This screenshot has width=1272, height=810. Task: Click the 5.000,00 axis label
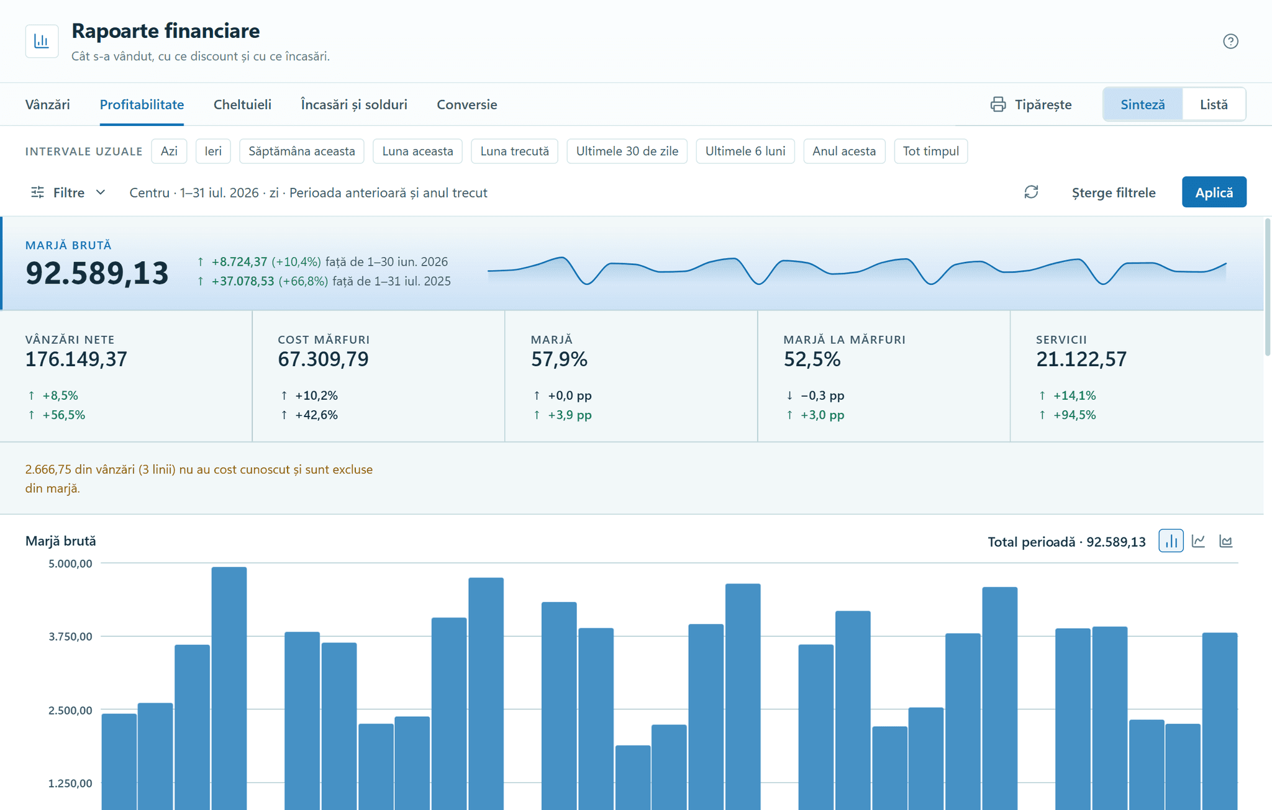pos(70,564)
